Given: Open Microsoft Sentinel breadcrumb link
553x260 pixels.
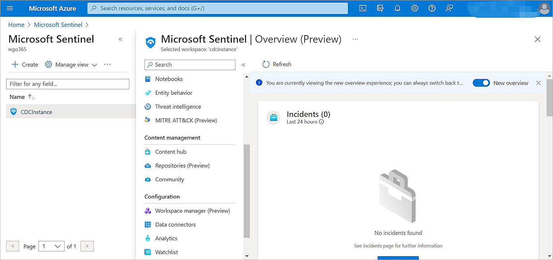Looking at the screenshot, I should coord(58,24).
